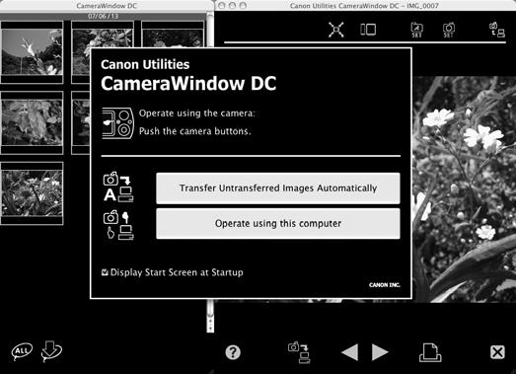Click the red close button of IMG_0007 window
516x374 pixels.
[221, 6]
